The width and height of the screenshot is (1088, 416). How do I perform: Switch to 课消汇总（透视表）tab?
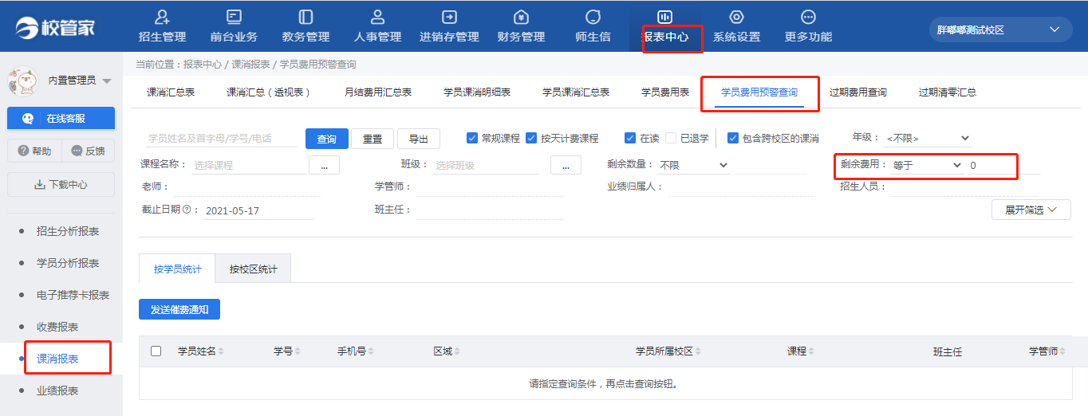click(268, 92)
